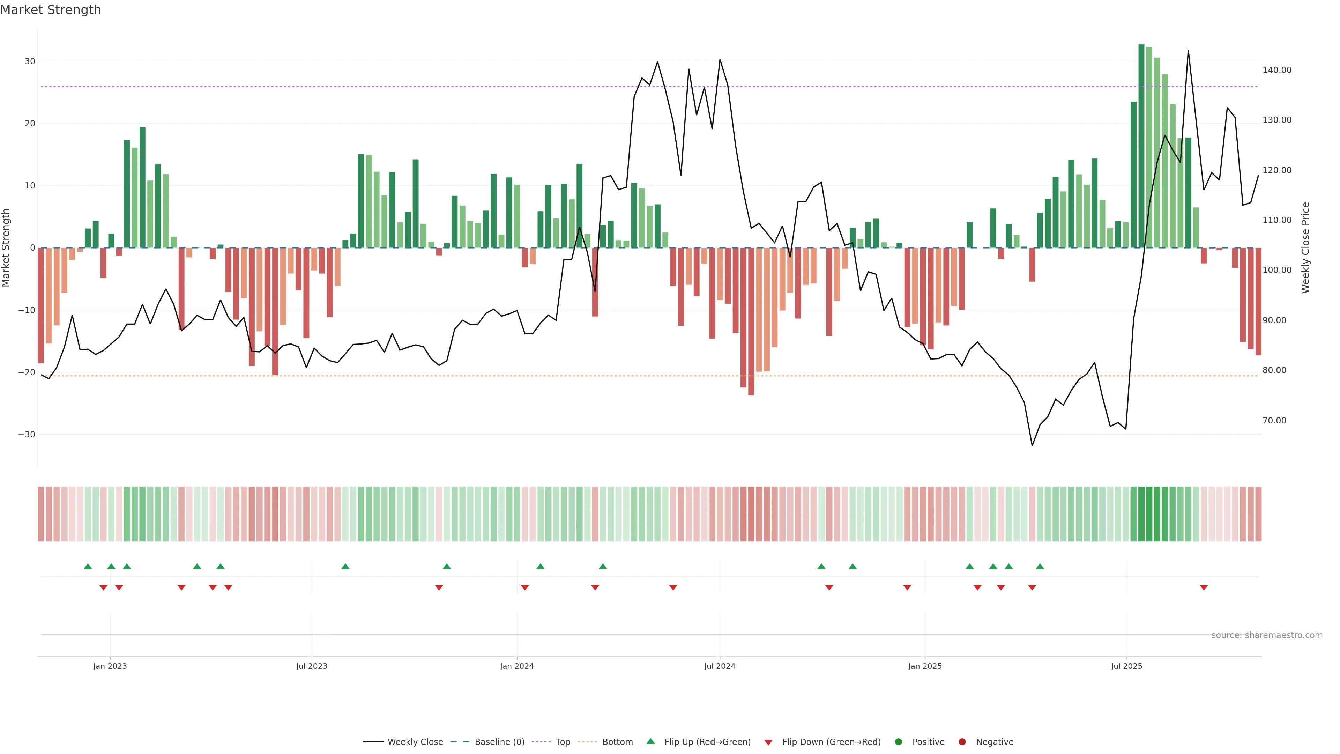The width and height of the screenshot is (1340, 754).
Task: Click the 140.00 right axis tick label
Action: (x=1276, y=70)
